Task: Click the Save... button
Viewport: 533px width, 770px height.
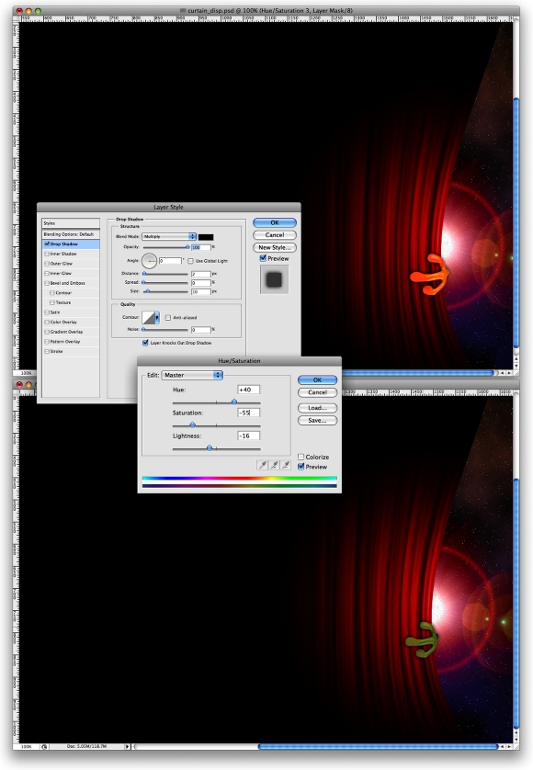Action: pyautogui.click(x=317, y=420)
